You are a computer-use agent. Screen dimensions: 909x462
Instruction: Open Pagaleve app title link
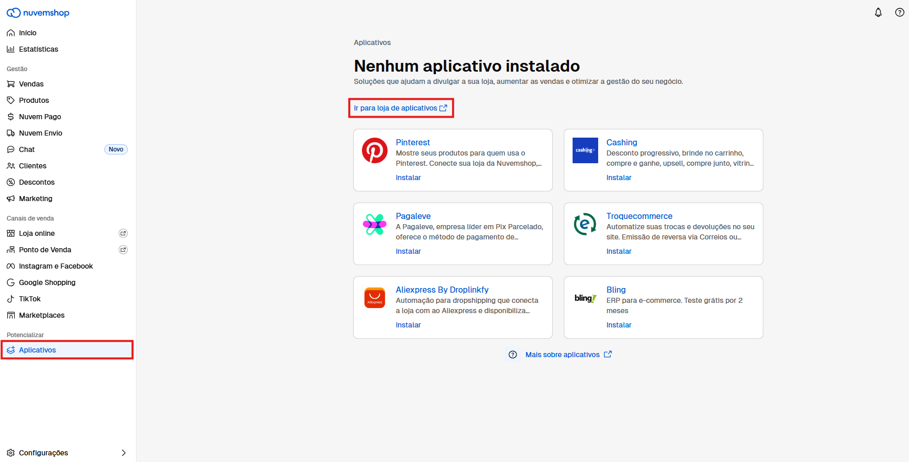(x=413, y=216)
